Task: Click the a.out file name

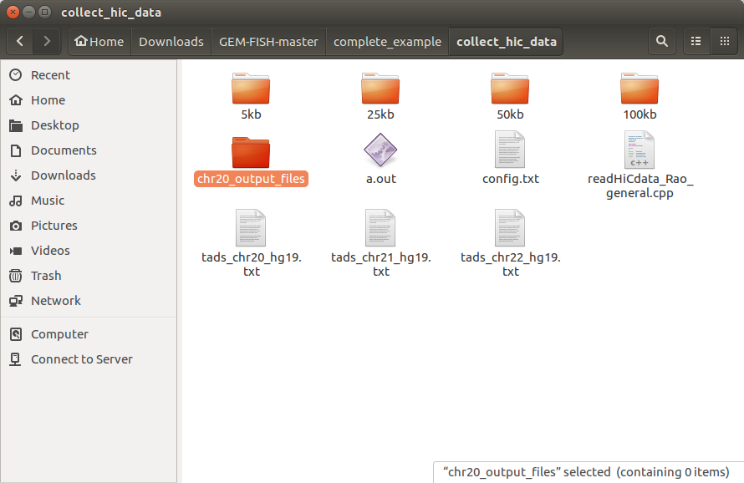Action: tap(380, 179)
